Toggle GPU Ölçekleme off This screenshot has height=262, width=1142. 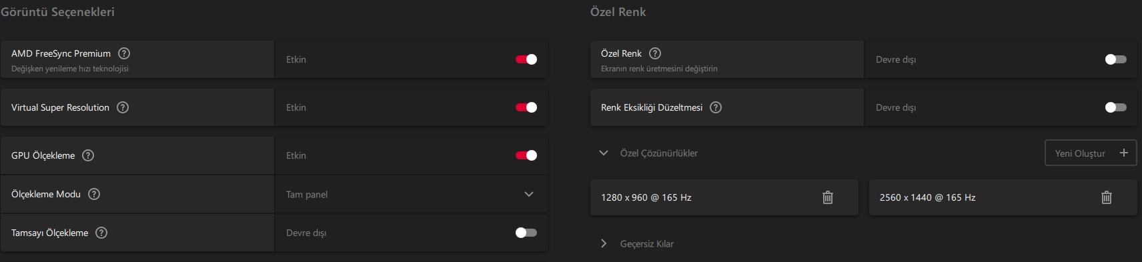coord(526,155)
